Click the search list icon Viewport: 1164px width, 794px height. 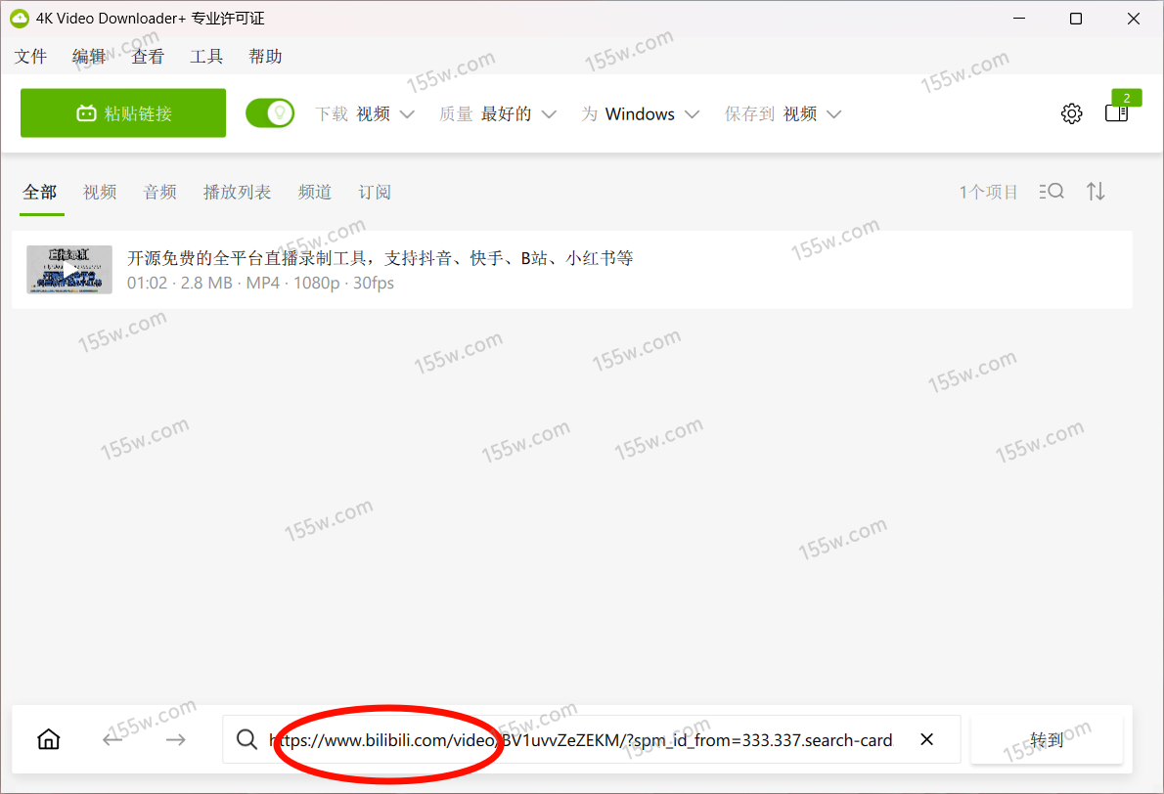click(x=1052, y=192)
